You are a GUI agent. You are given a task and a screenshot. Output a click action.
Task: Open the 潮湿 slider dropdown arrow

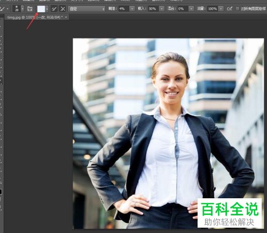132,9
